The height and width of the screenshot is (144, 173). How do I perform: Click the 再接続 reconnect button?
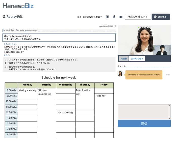point(124,59)
